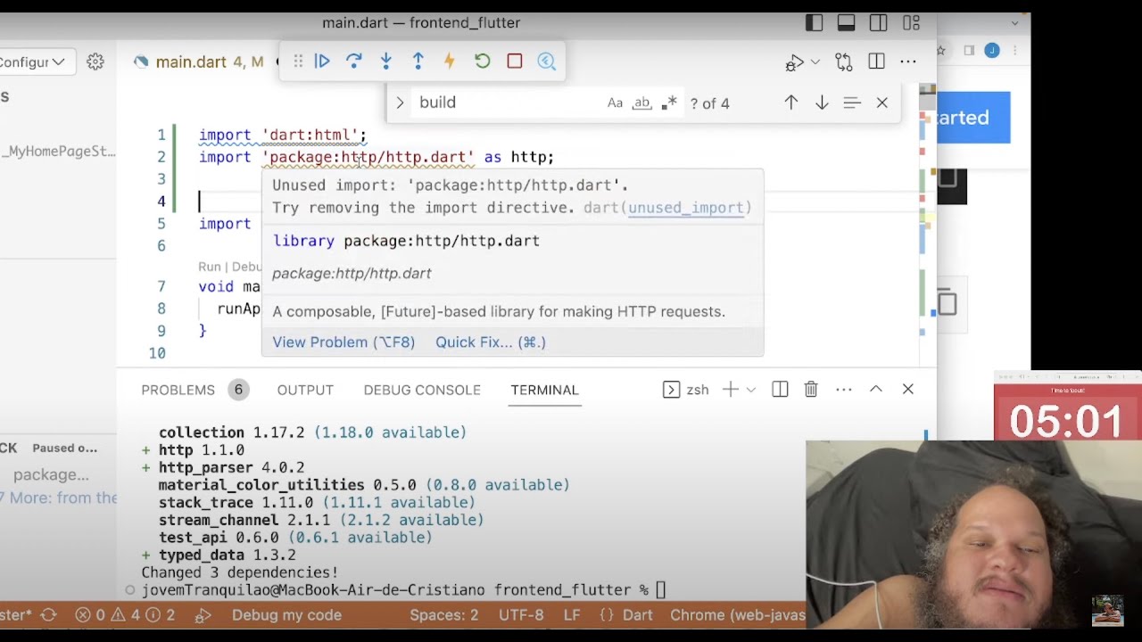Click the View Problem link
This screenshot has width=1142, height=642.
(343, 342)
